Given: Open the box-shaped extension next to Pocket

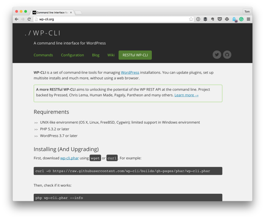Looking at the screenshot, I should [x=227, y=19].
